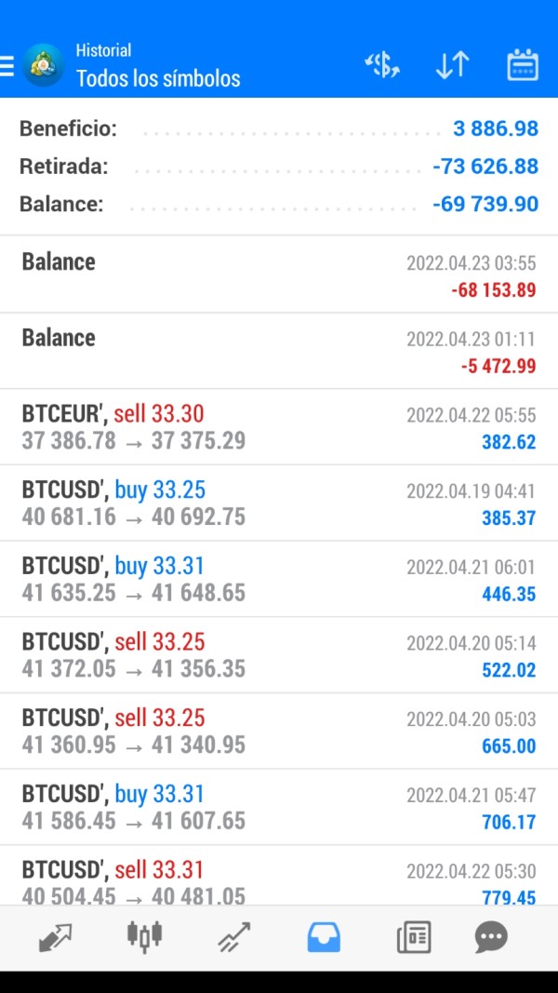Screen dimensions: 558x993
Task: Open the sort order options
Action: pos(452,65)
